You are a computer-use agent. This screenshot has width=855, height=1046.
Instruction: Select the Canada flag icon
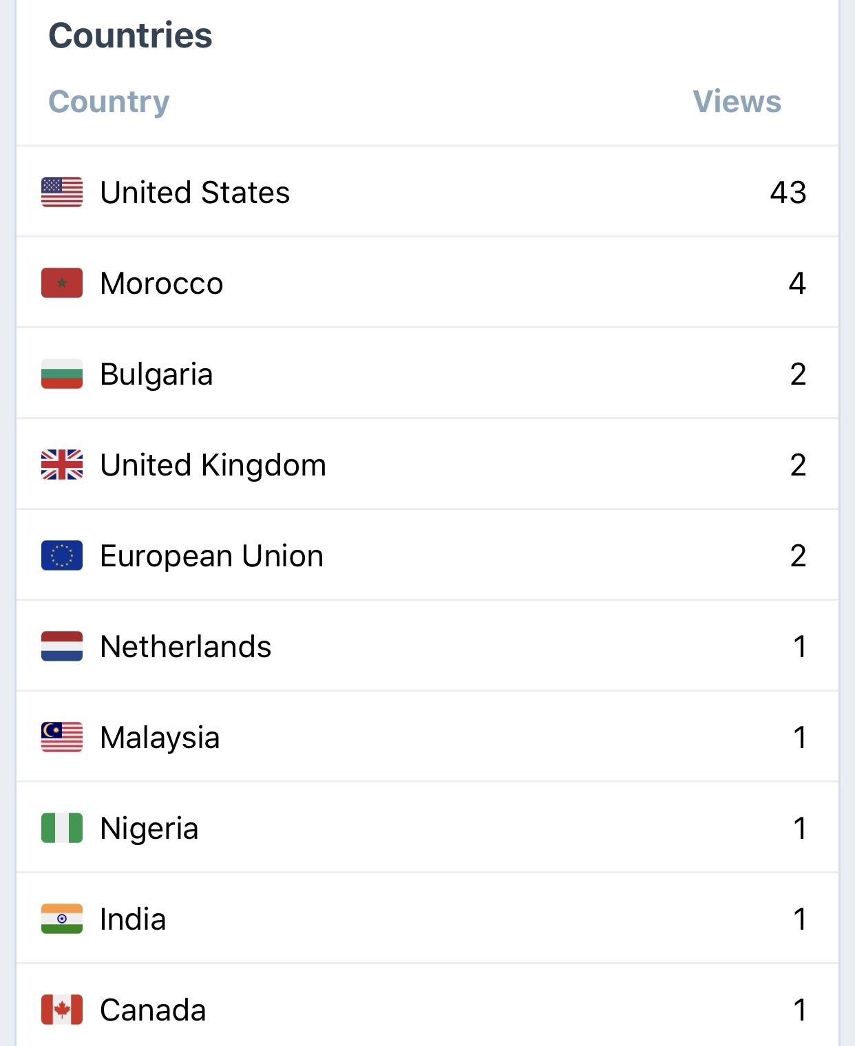62,1010
